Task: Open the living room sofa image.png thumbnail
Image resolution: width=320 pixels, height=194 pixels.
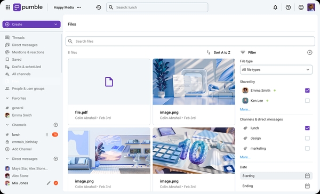Action: [109, 150]
